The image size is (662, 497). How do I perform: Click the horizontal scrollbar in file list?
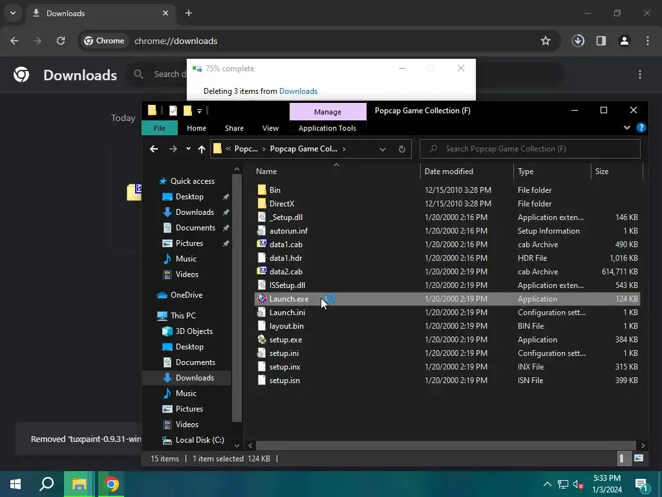point(446,445)
